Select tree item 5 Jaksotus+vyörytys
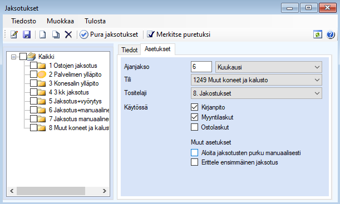 (x=75, y=101)
